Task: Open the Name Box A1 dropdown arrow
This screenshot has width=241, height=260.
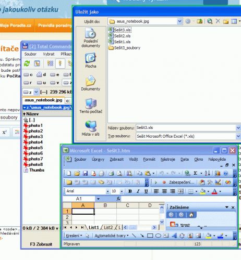Action: (98, 199)
